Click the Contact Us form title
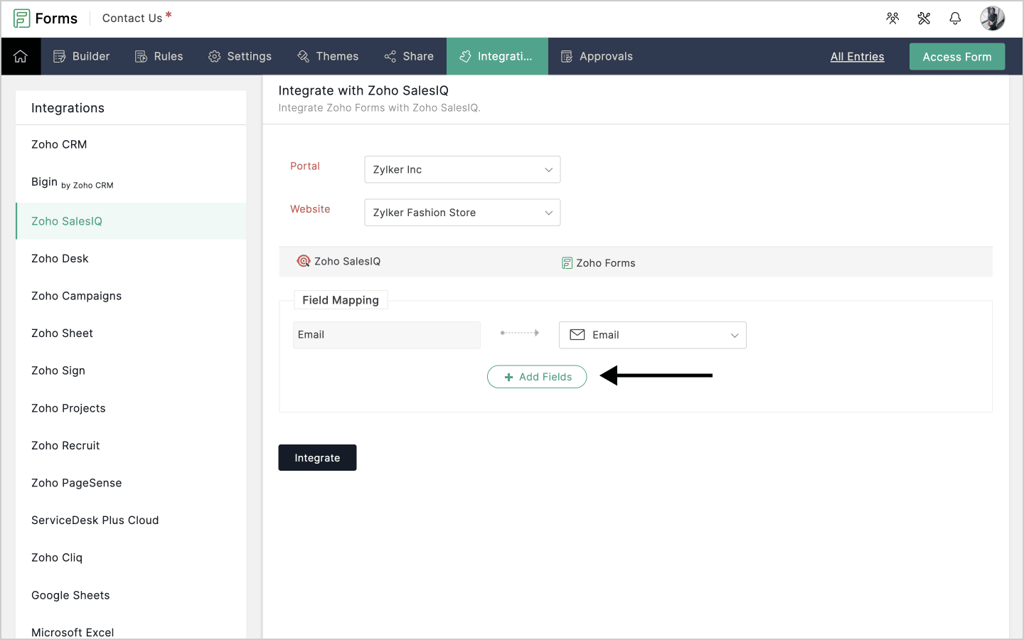This screenshot has height=640, width=1024. click(x=132, y=18)
